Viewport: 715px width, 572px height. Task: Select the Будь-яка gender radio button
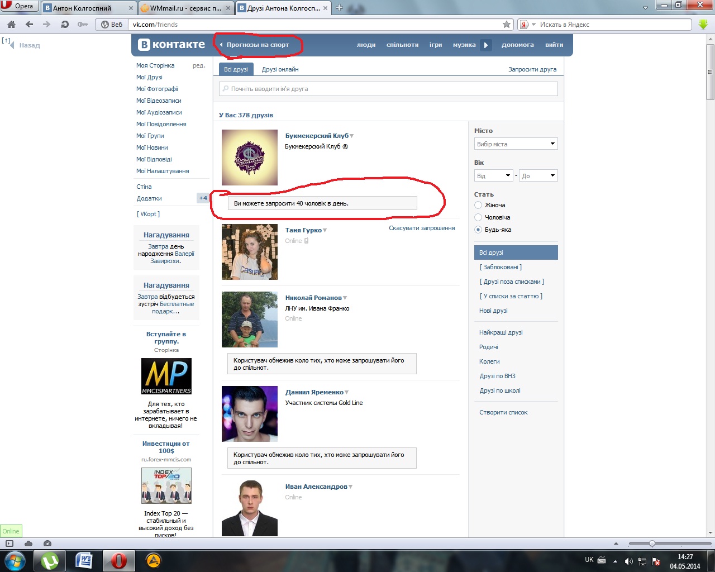pyautogui.click(x=478, y=230)
